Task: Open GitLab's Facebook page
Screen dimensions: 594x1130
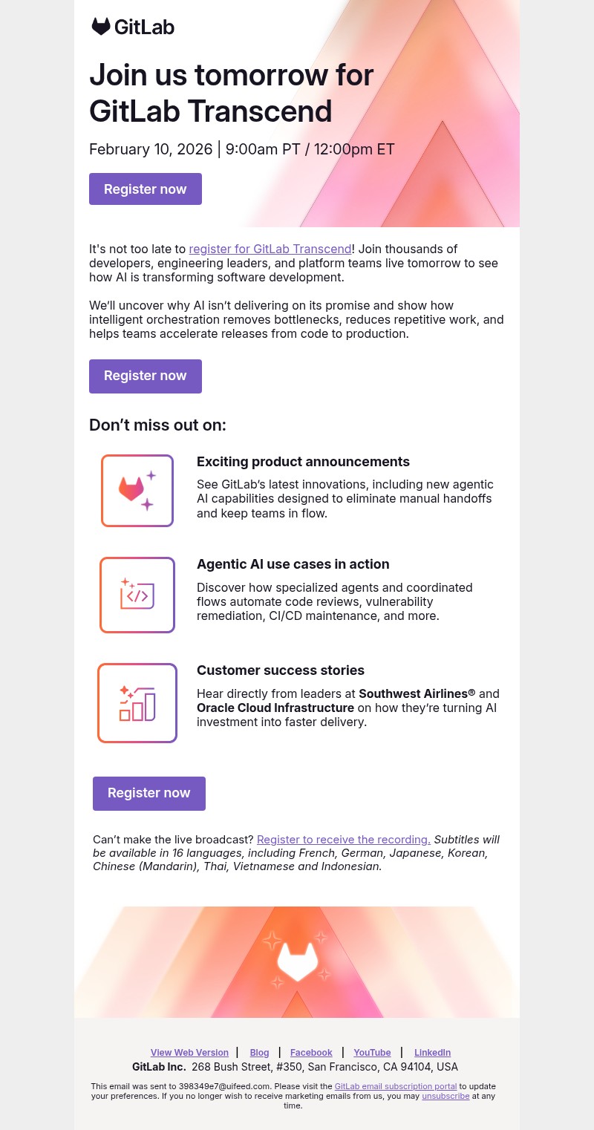Action: [311, 1052]
